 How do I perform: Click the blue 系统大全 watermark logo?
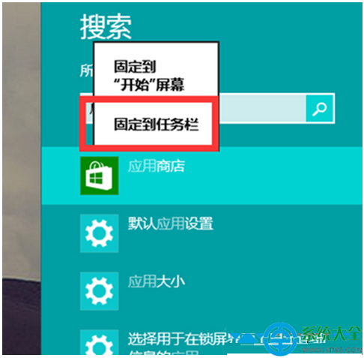pyautogui.click(x=280, y=339)
